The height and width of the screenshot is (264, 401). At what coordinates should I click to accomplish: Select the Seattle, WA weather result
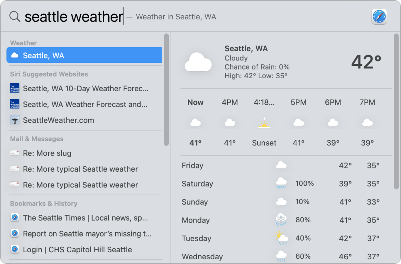(84, 55)
